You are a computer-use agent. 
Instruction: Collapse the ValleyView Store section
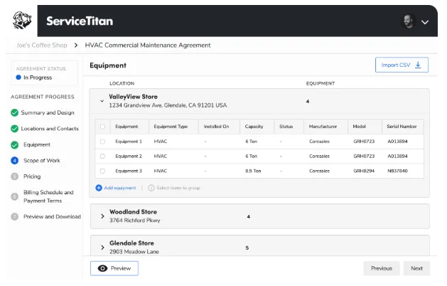(102, 101)
